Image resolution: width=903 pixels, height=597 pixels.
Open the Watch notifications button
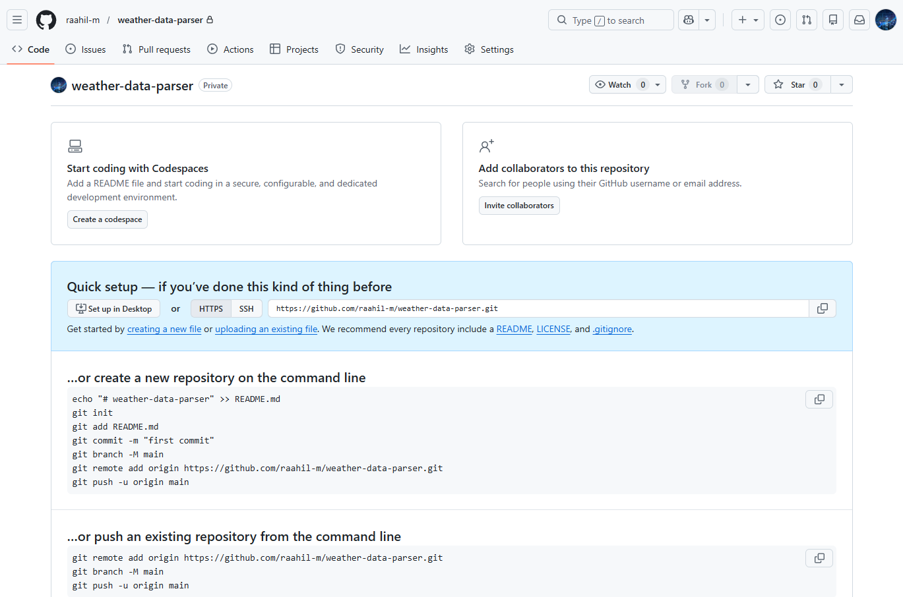pos(627,84)
